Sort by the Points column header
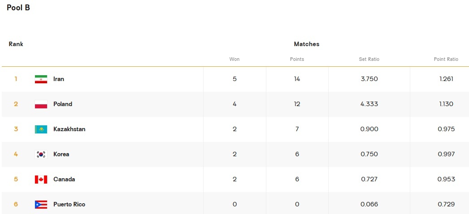 (x=297, y=59)
